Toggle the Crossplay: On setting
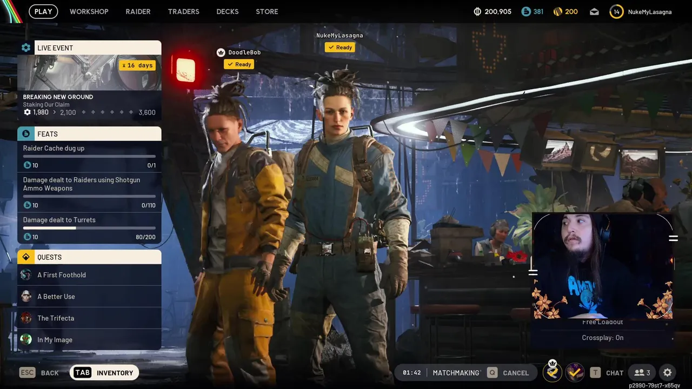 click(x=603, y=338)
